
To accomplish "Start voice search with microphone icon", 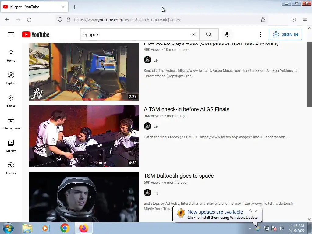I will point(227,34).
